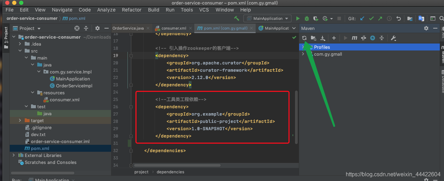
Task: Toggle Maven Offline Mode icon
Action: click(364, 38)
